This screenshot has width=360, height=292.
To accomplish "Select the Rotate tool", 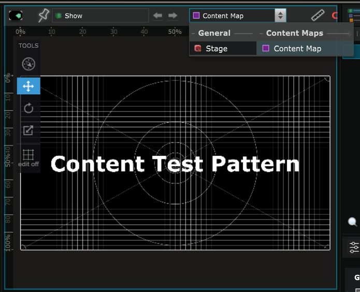I will (x=28, y=108).
